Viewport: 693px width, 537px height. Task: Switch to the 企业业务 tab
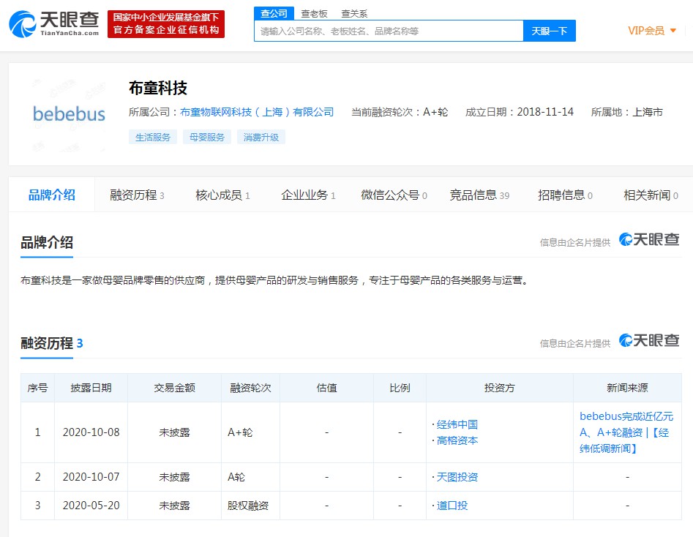309,195
